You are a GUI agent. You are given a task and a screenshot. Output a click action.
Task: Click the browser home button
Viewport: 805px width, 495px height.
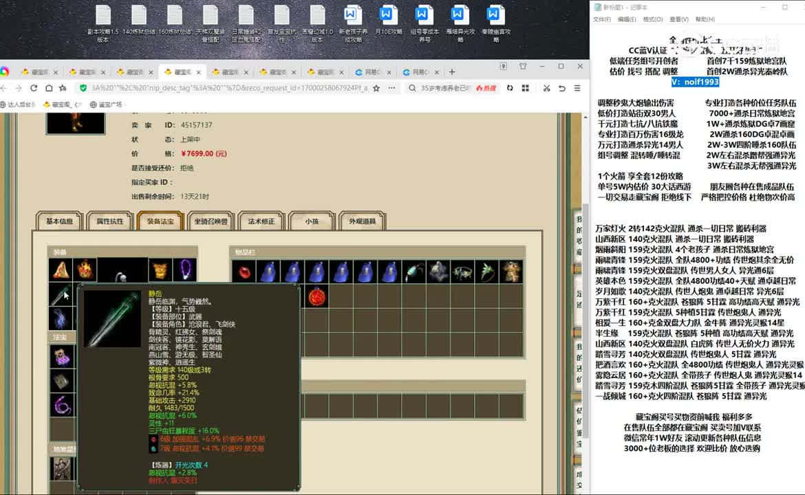point(49,88)
